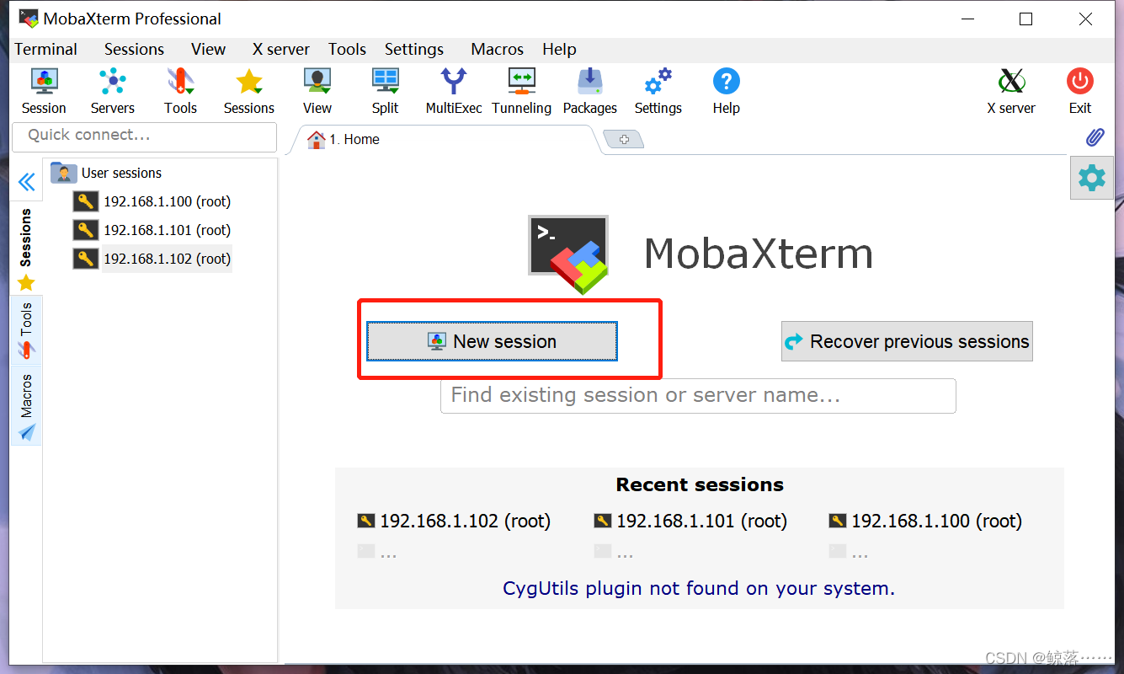The image size is (1124, 674).
Task: Switch to the Macros side tab
Action: pos(26,405)
